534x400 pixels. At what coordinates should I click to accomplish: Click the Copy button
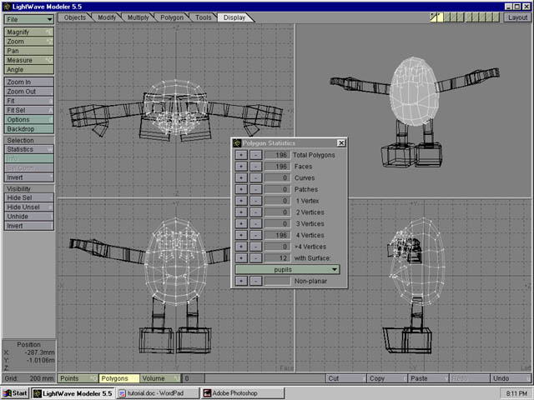pos(387,378)
